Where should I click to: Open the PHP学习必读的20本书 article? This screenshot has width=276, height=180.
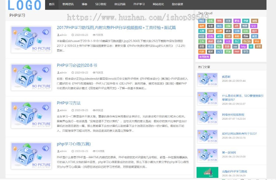77,66
